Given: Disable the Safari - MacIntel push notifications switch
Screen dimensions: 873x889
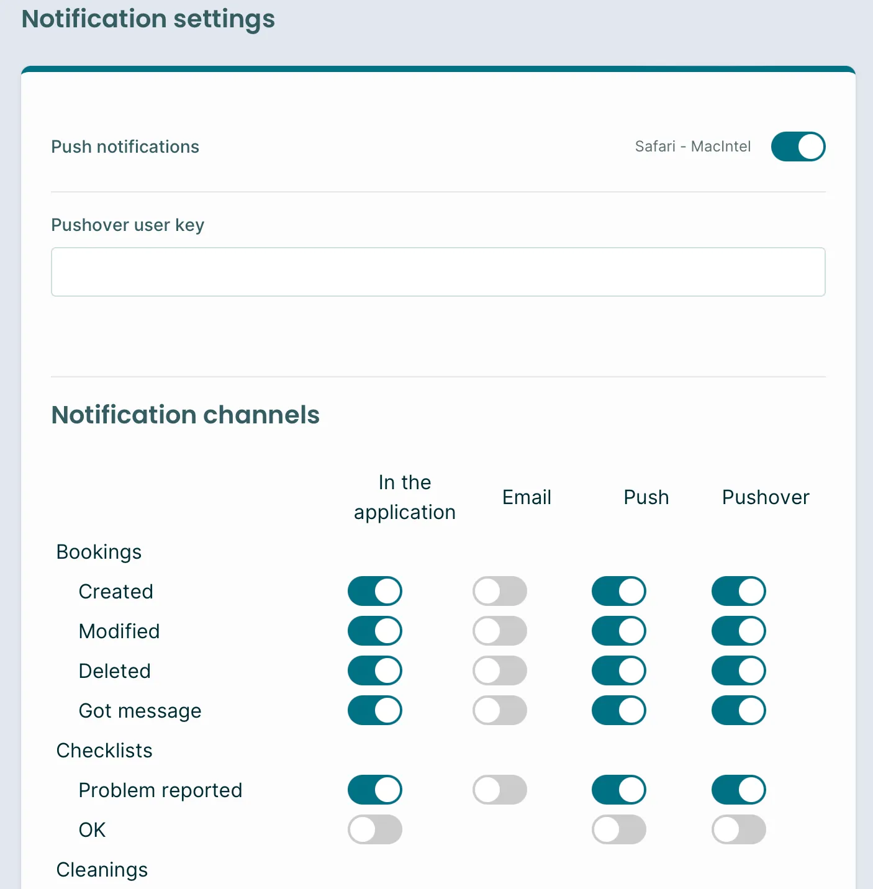Looking at the screenshot, I should click(x=798, y=147).
